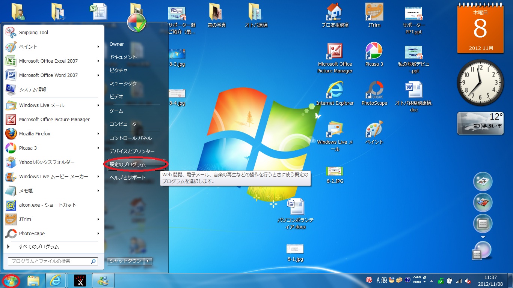Select the プロ友相談室 desktop shortcut
513x288 pixels.
(335, 16)
